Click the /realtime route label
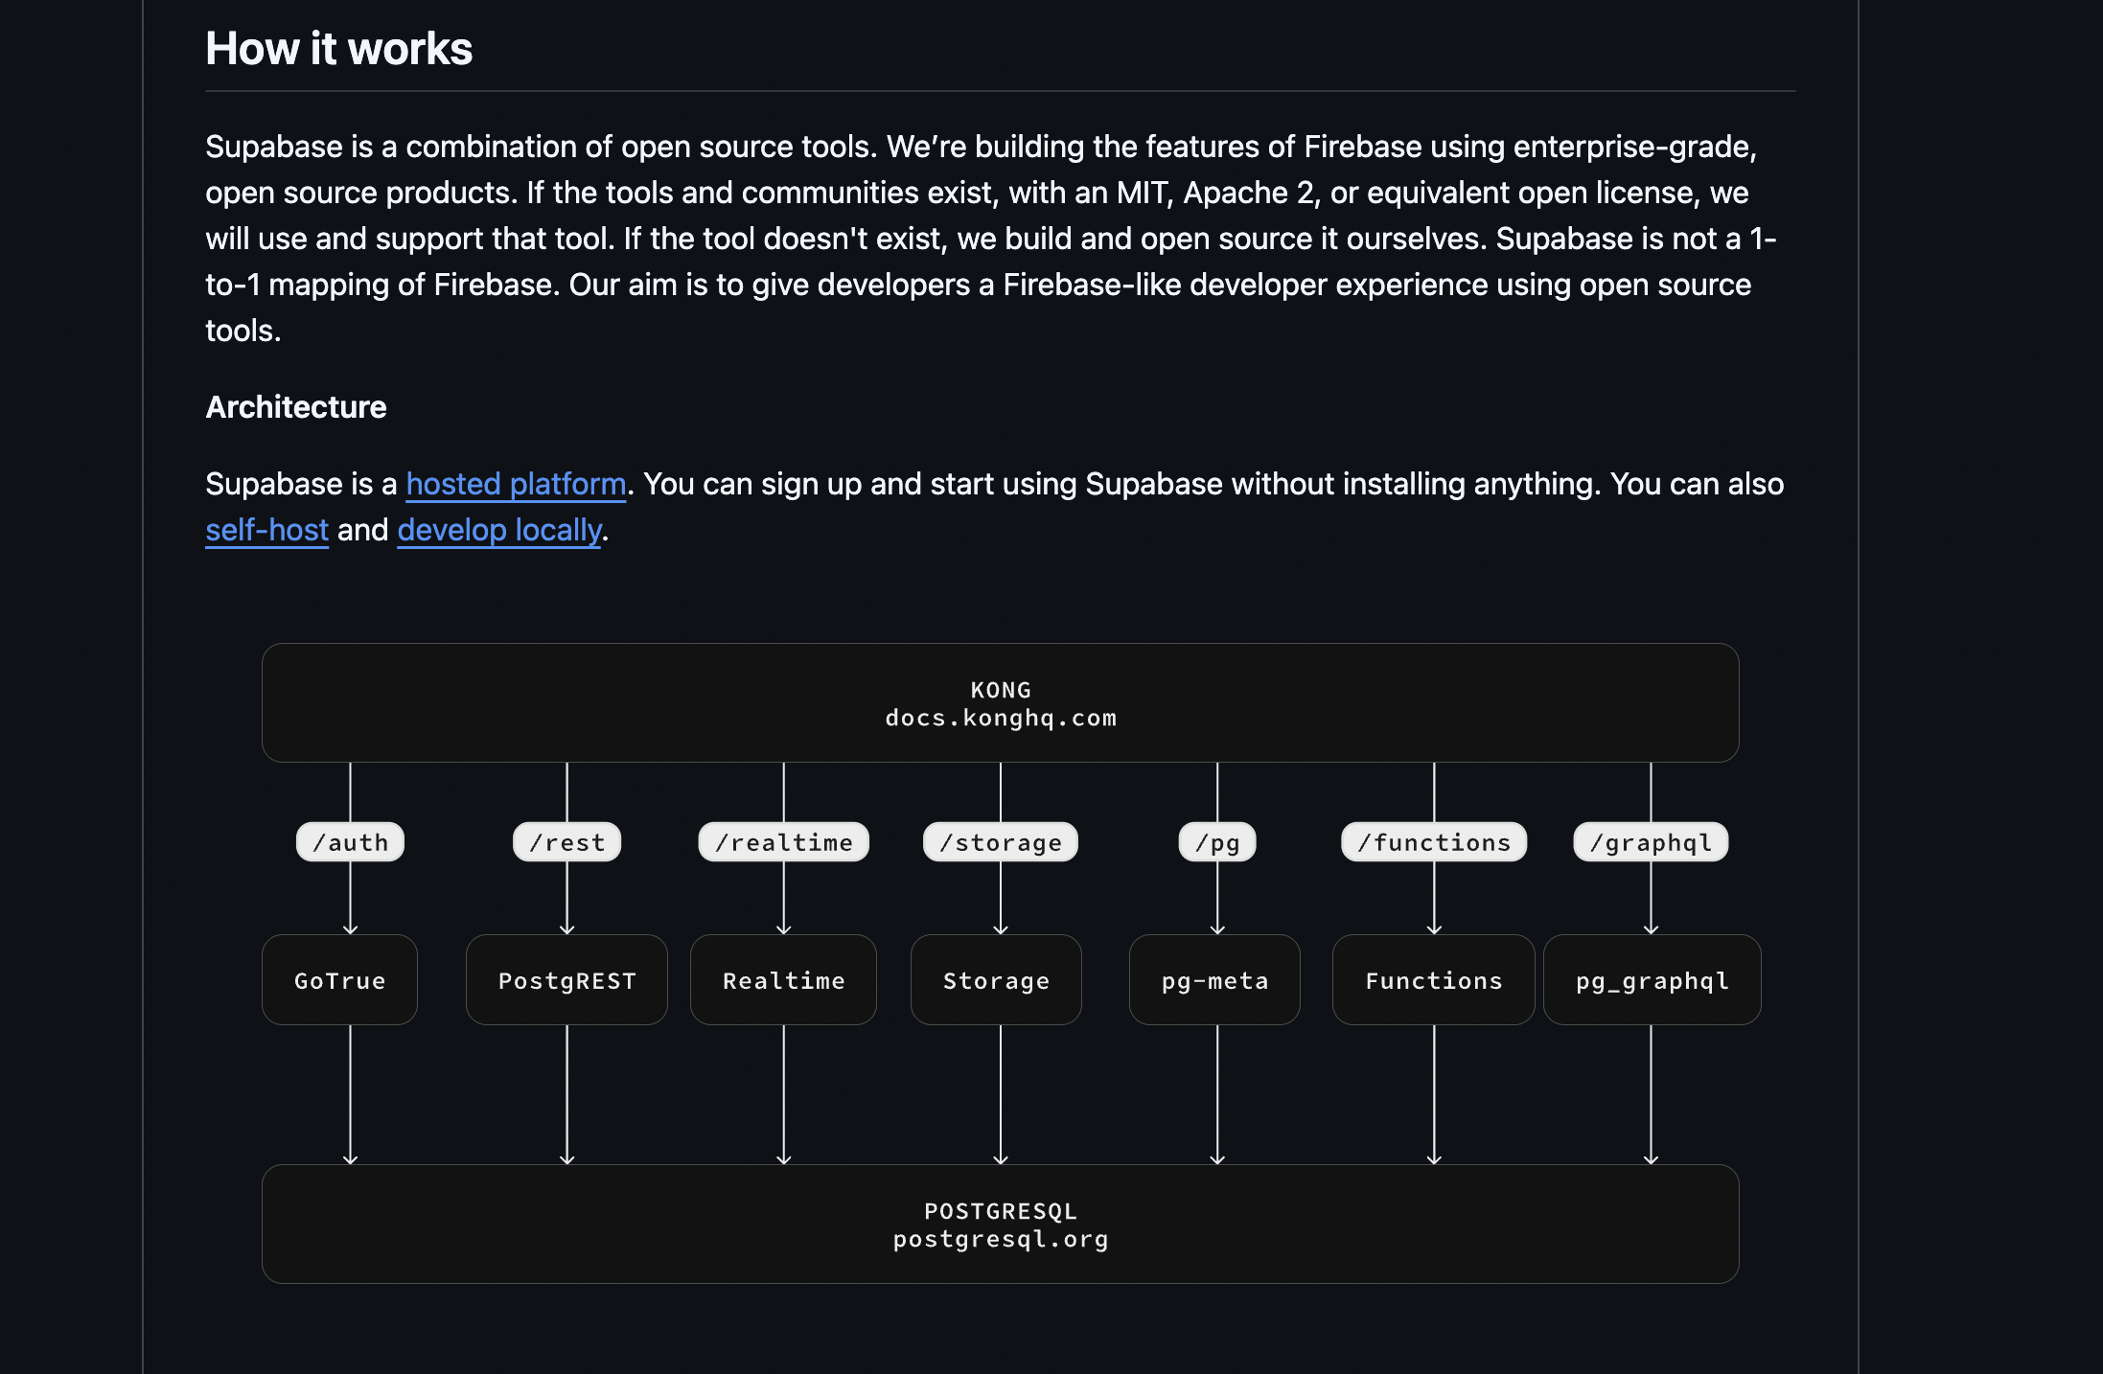Viewport: 2103px width, 1374px height. (x=783, y=842)
